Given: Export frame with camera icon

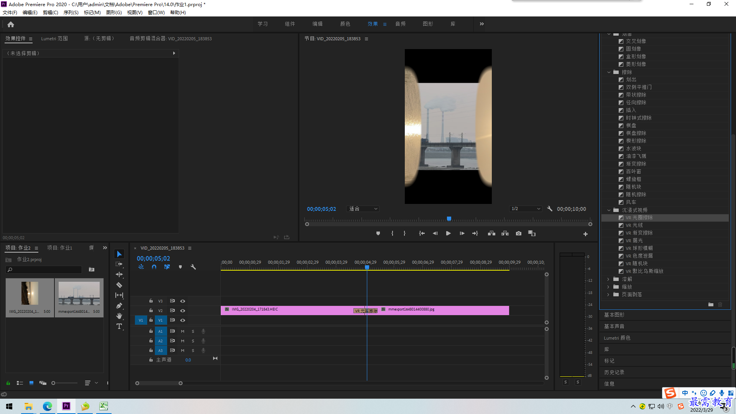Looking at the screenshot, I should coord(519,233).
